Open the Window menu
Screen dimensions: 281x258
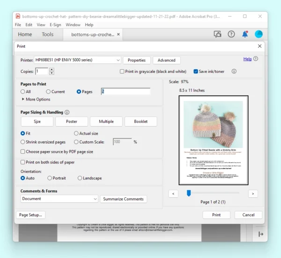pos(73,25)
